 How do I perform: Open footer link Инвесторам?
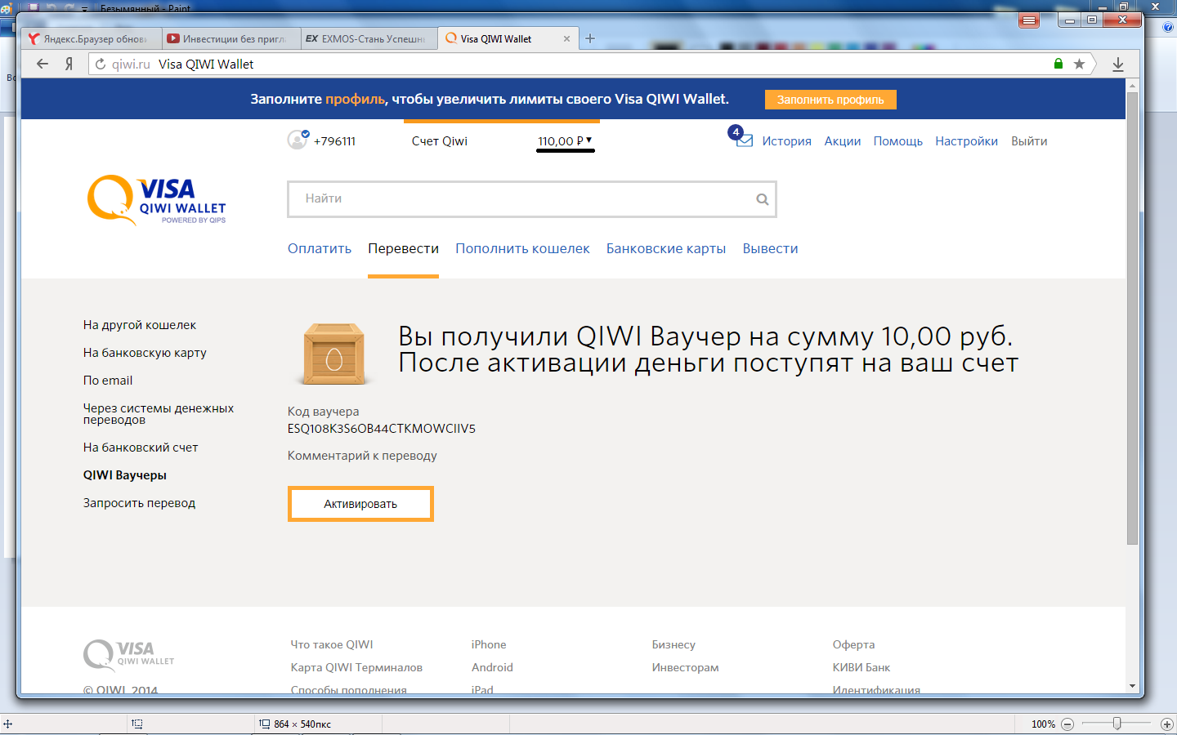[686, 667]
